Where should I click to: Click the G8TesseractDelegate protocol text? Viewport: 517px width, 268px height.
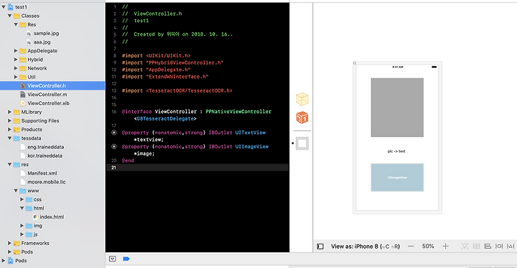(x=165, y=118)
